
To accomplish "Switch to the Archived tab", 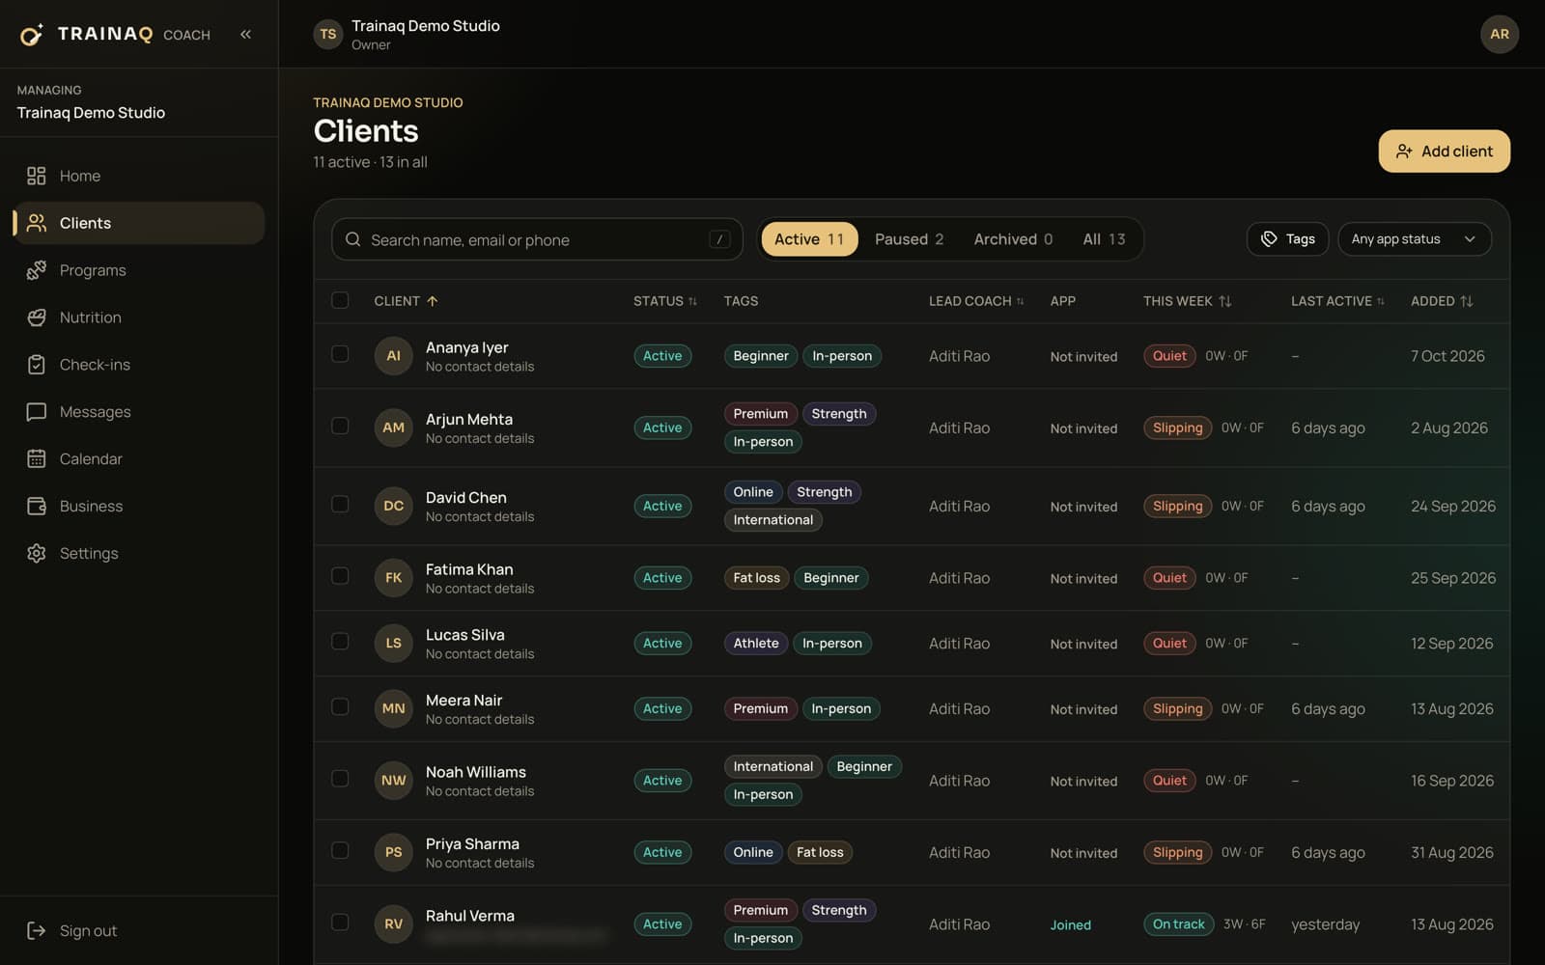I will click(1013, 239).
